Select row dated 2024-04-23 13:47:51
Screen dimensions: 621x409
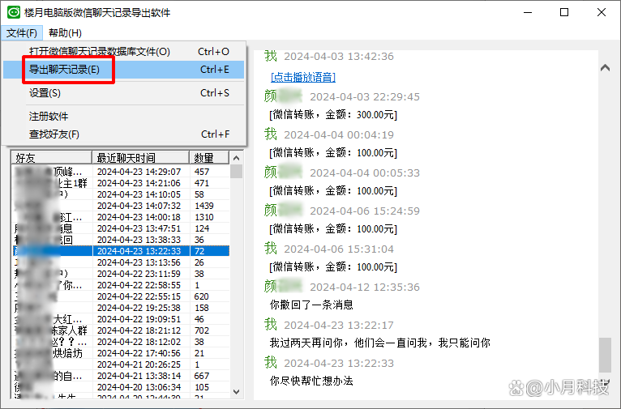tap(121, 228)
